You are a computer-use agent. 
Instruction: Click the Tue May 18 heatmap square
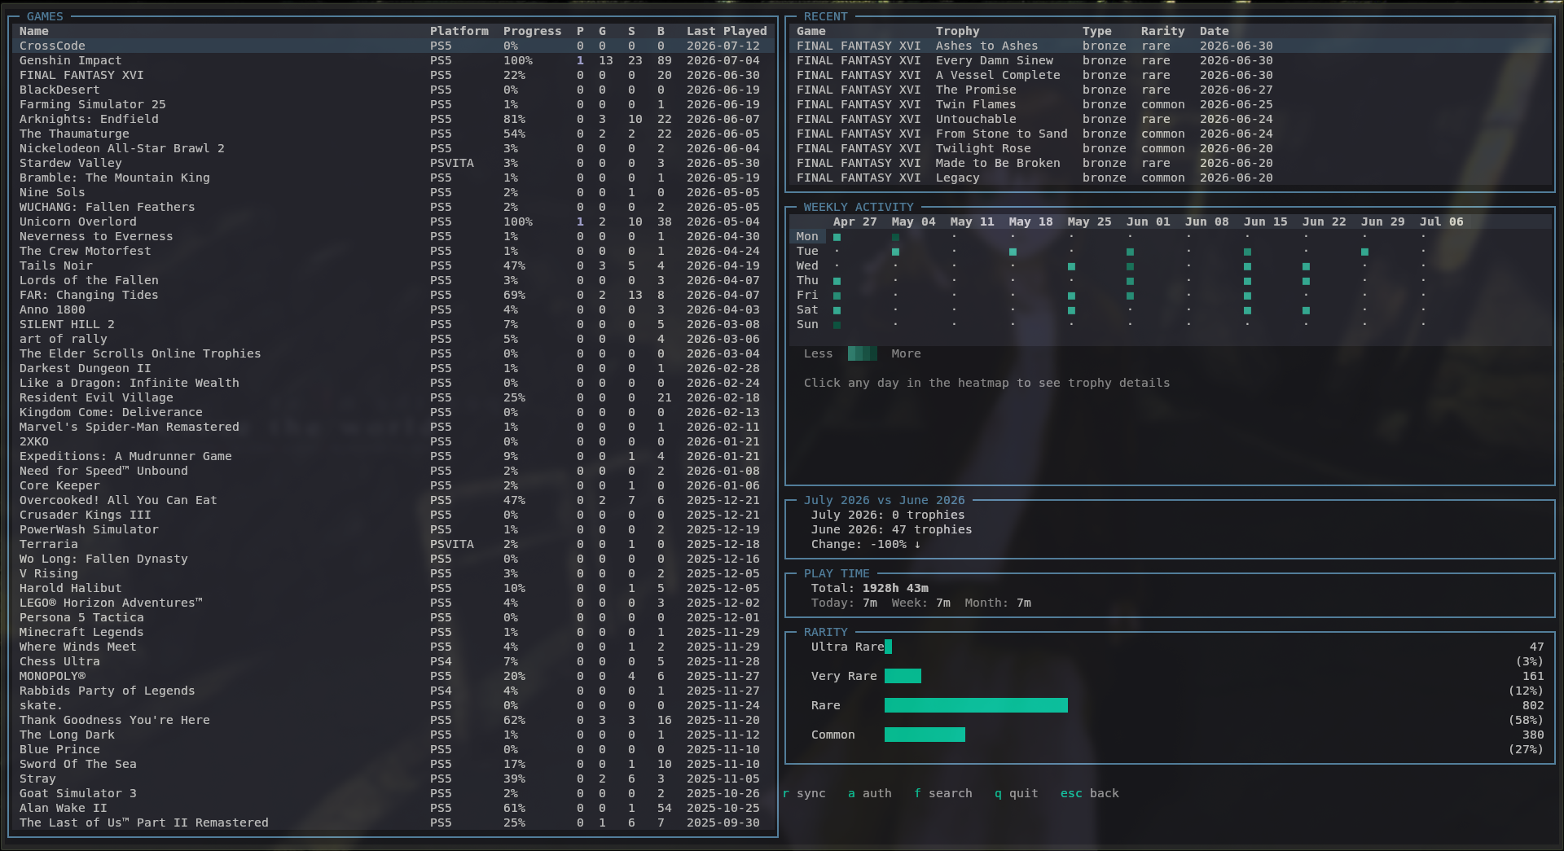pos(1013,252)
